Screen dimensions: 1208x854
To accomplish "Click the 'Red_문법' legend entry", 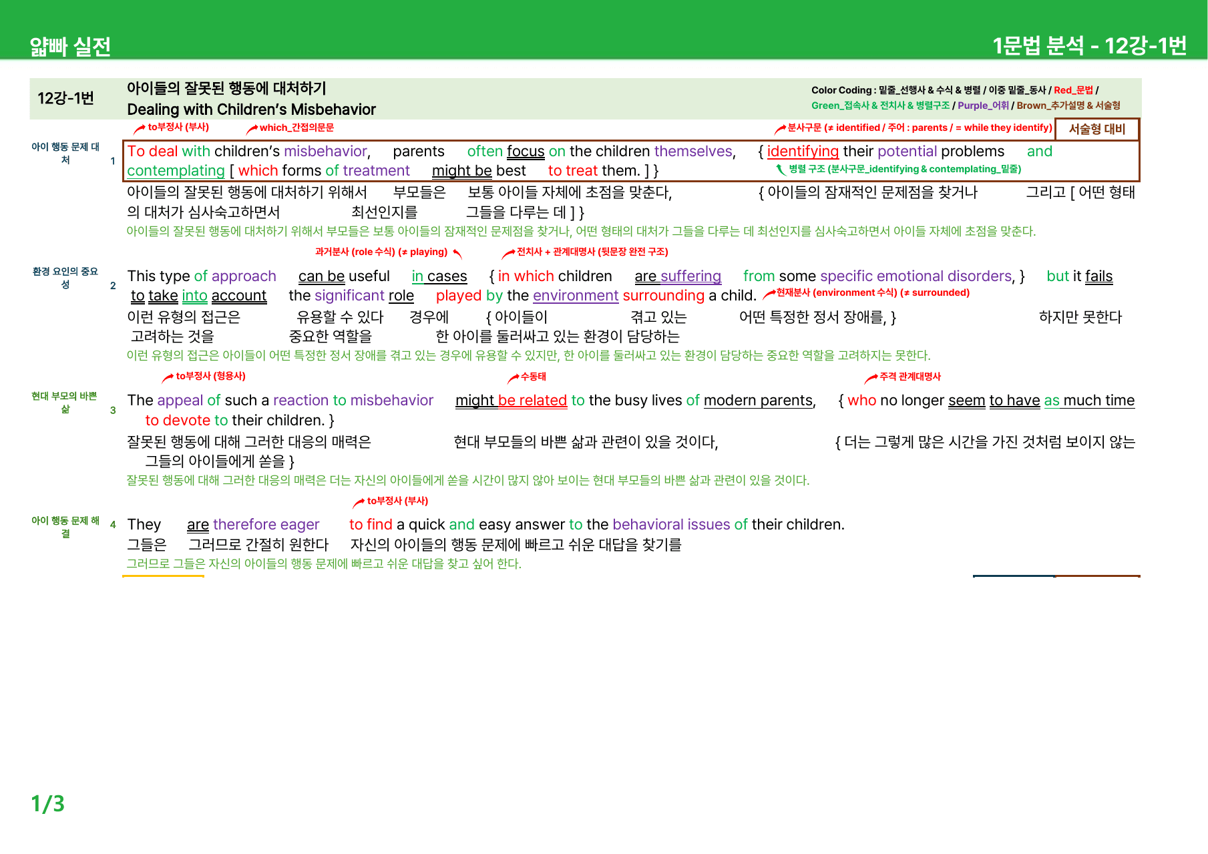I will [x=1073, y=90].
